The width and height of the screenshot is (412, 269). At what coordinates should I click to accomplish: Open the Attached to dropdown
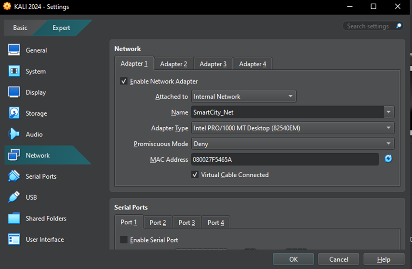tap(244, 97)
